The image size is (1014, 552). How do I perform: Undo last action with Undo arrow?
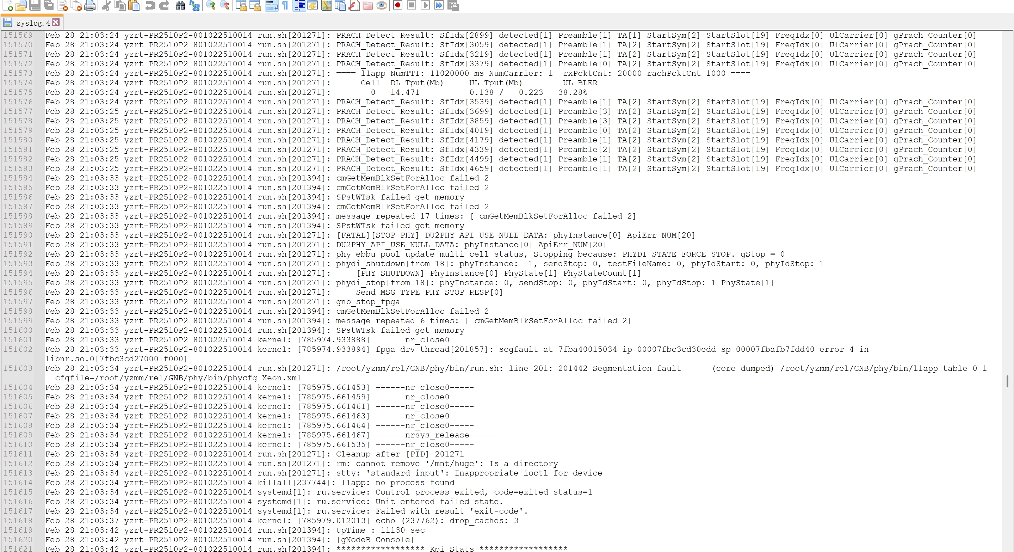(150, 6)
